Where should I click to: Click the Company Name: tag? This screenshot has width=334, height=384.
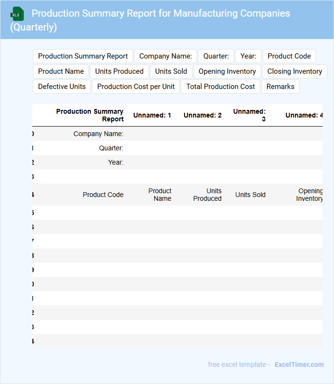(166, 56)
